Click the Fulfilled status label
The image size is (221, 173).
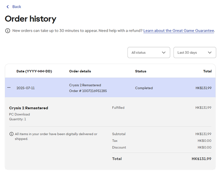[x=118, y=107]
